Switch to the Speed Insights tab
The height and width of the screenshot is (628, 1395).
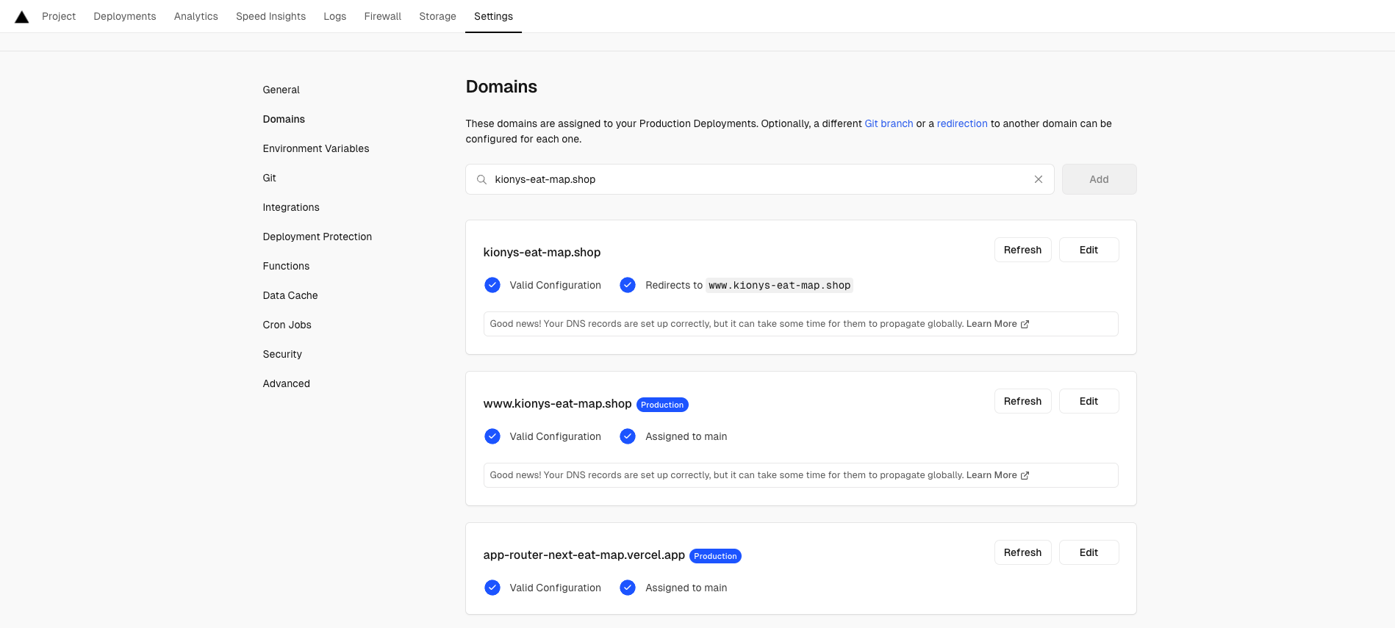[x=270, y=16]
